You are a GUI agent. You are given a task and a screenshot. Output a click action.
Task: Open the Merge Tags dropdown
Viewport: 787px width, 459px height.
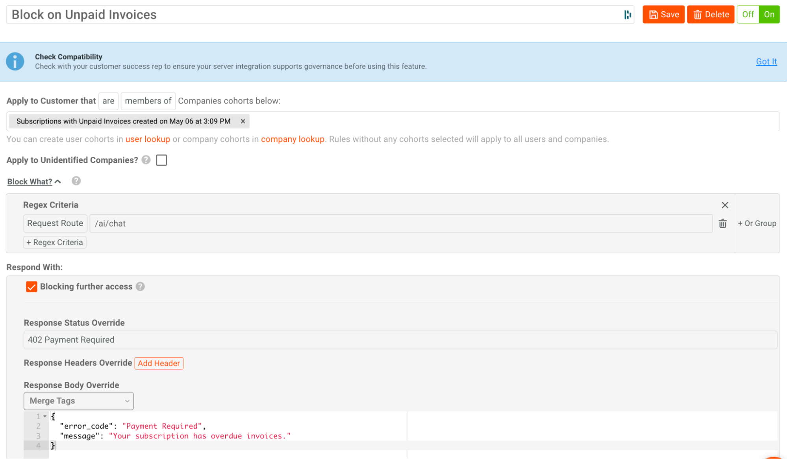78,401
